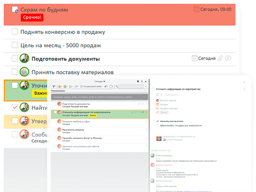Click the download arrow icon in the small panel header
This screenshot has height=192, width=256.
138,81
